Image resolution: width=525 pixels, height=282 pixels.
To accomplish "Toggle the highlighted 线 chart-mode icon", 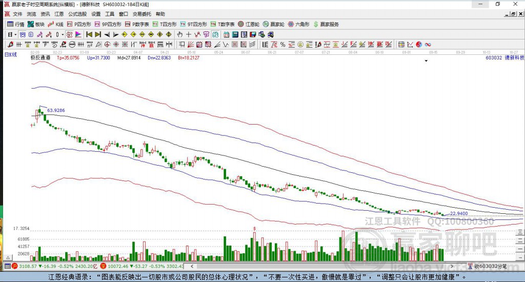I will coord(23,34).
